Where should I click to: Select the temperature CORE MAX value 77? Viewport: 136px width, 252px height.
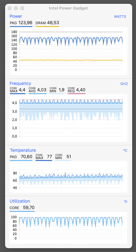pos(50,157)
